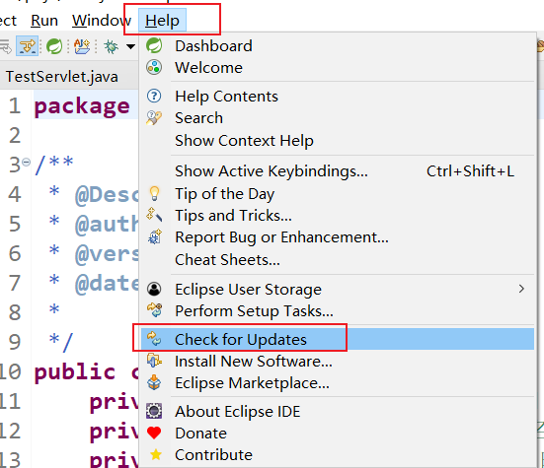Select Perform Setup Tasks...
544x468 pixels.
point(254,310)
